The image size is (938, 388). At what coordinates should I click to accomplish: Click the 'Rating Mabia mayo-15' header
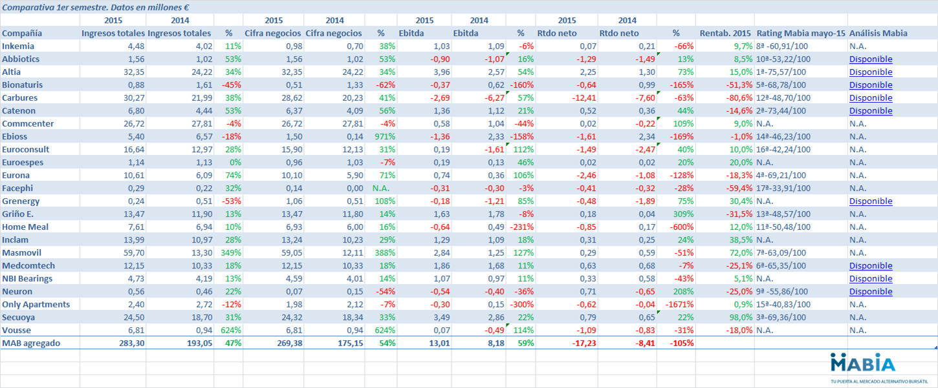800,33
